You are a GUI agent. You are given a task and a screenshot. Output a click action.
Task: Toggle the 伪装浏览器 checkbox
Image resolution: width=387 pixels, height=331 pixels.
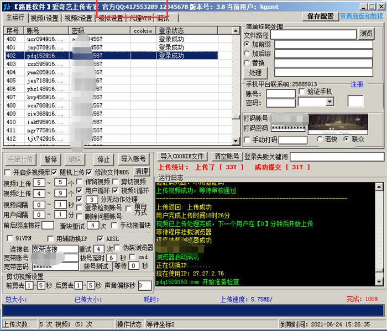click(117, 248)
